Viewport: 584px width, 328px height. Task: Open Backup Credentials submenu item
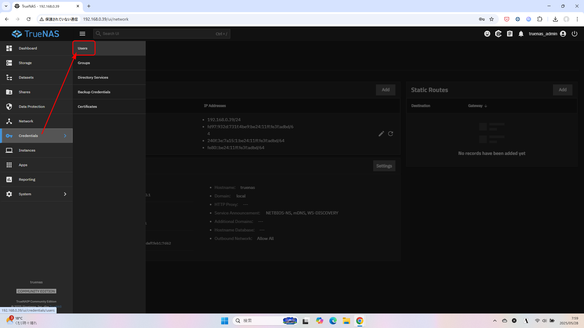tap(109, 92)
